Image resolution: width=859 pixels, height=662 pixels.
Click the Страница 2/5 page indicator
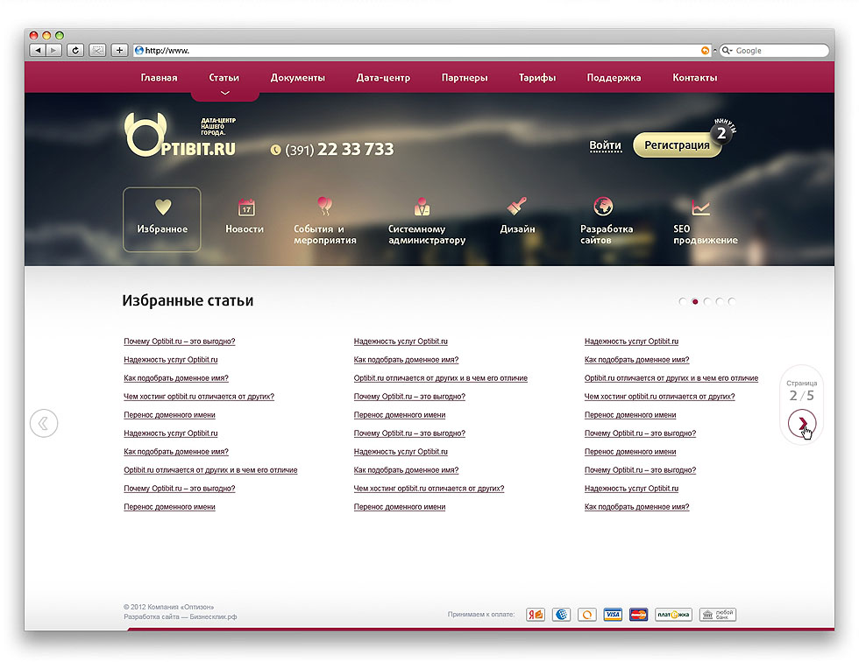point(801,391)
